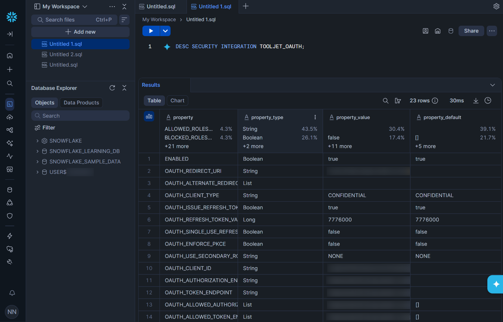Screen dimensions: 503x322
Task: Open the Projects terminal icon in sidebar
Action: pos(10,104)
